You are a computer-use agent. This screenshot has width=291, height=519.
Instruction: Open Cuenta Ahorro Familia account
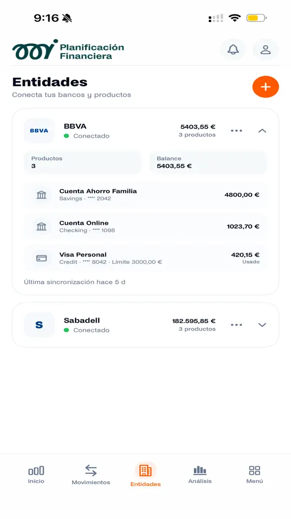(x=146, y=195)
